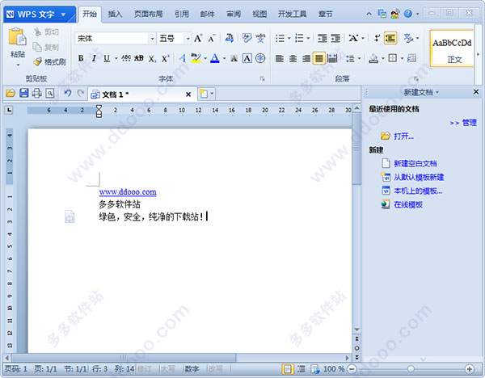The image size is (485, 378).
Task: Apply subscript formatting
Action: (152, 59)
